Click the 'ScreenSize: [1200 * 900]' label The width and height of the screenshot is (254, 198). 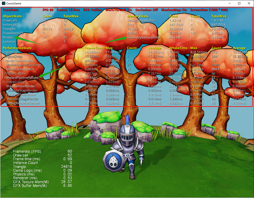209,10
